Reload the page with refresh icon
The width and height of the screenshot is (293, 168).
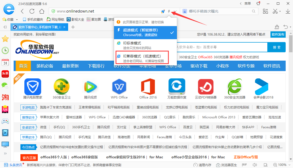32,11
